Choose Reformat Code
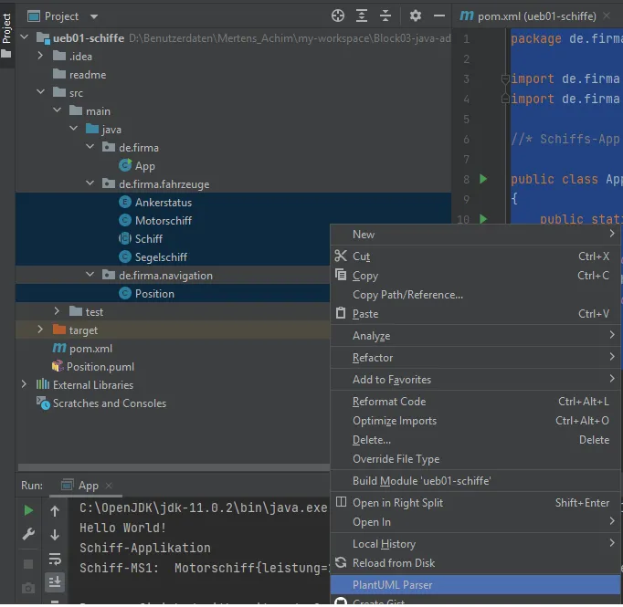The image size is (623, 607). 475,402
